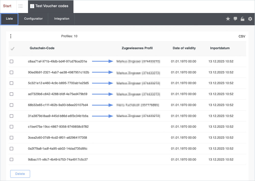Click code c8aa71ef-971b-49db-bd4f-97cd76ce201e

57,61
